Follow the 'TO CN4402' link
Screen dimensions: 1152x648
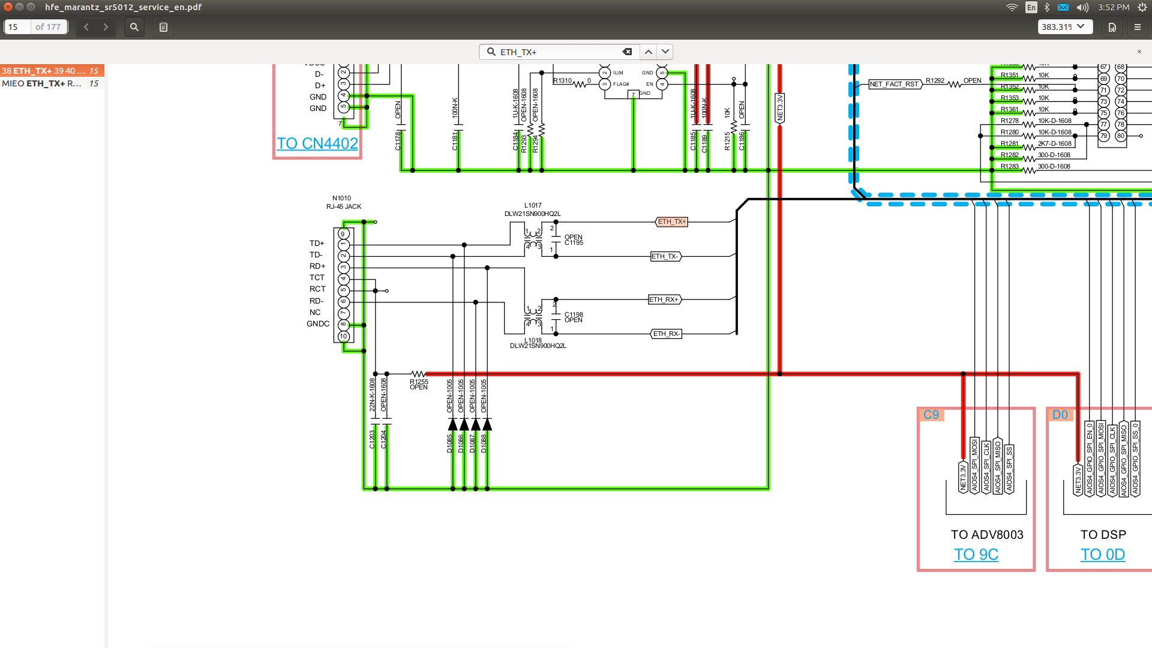[x=317, y=143]
